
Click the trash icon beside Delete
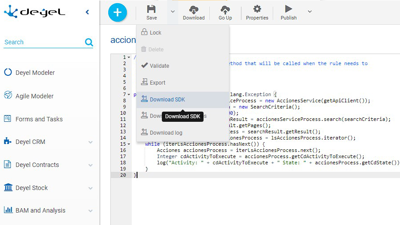point(144,49)
